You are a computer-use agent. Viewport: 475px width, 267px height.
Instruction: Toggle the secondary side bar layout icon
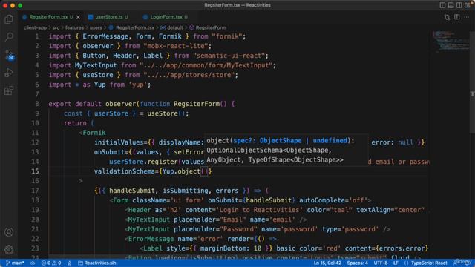459,5
